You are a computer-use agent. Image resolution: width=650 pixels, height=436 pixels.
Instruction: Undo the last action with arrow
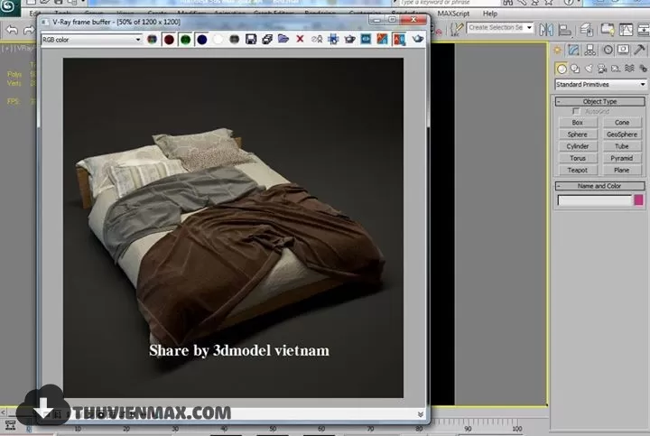(x=12, y=30)
